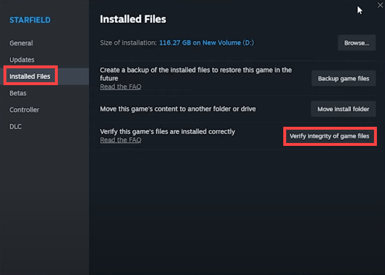Open the Controller settings tab

coord(24,110)
